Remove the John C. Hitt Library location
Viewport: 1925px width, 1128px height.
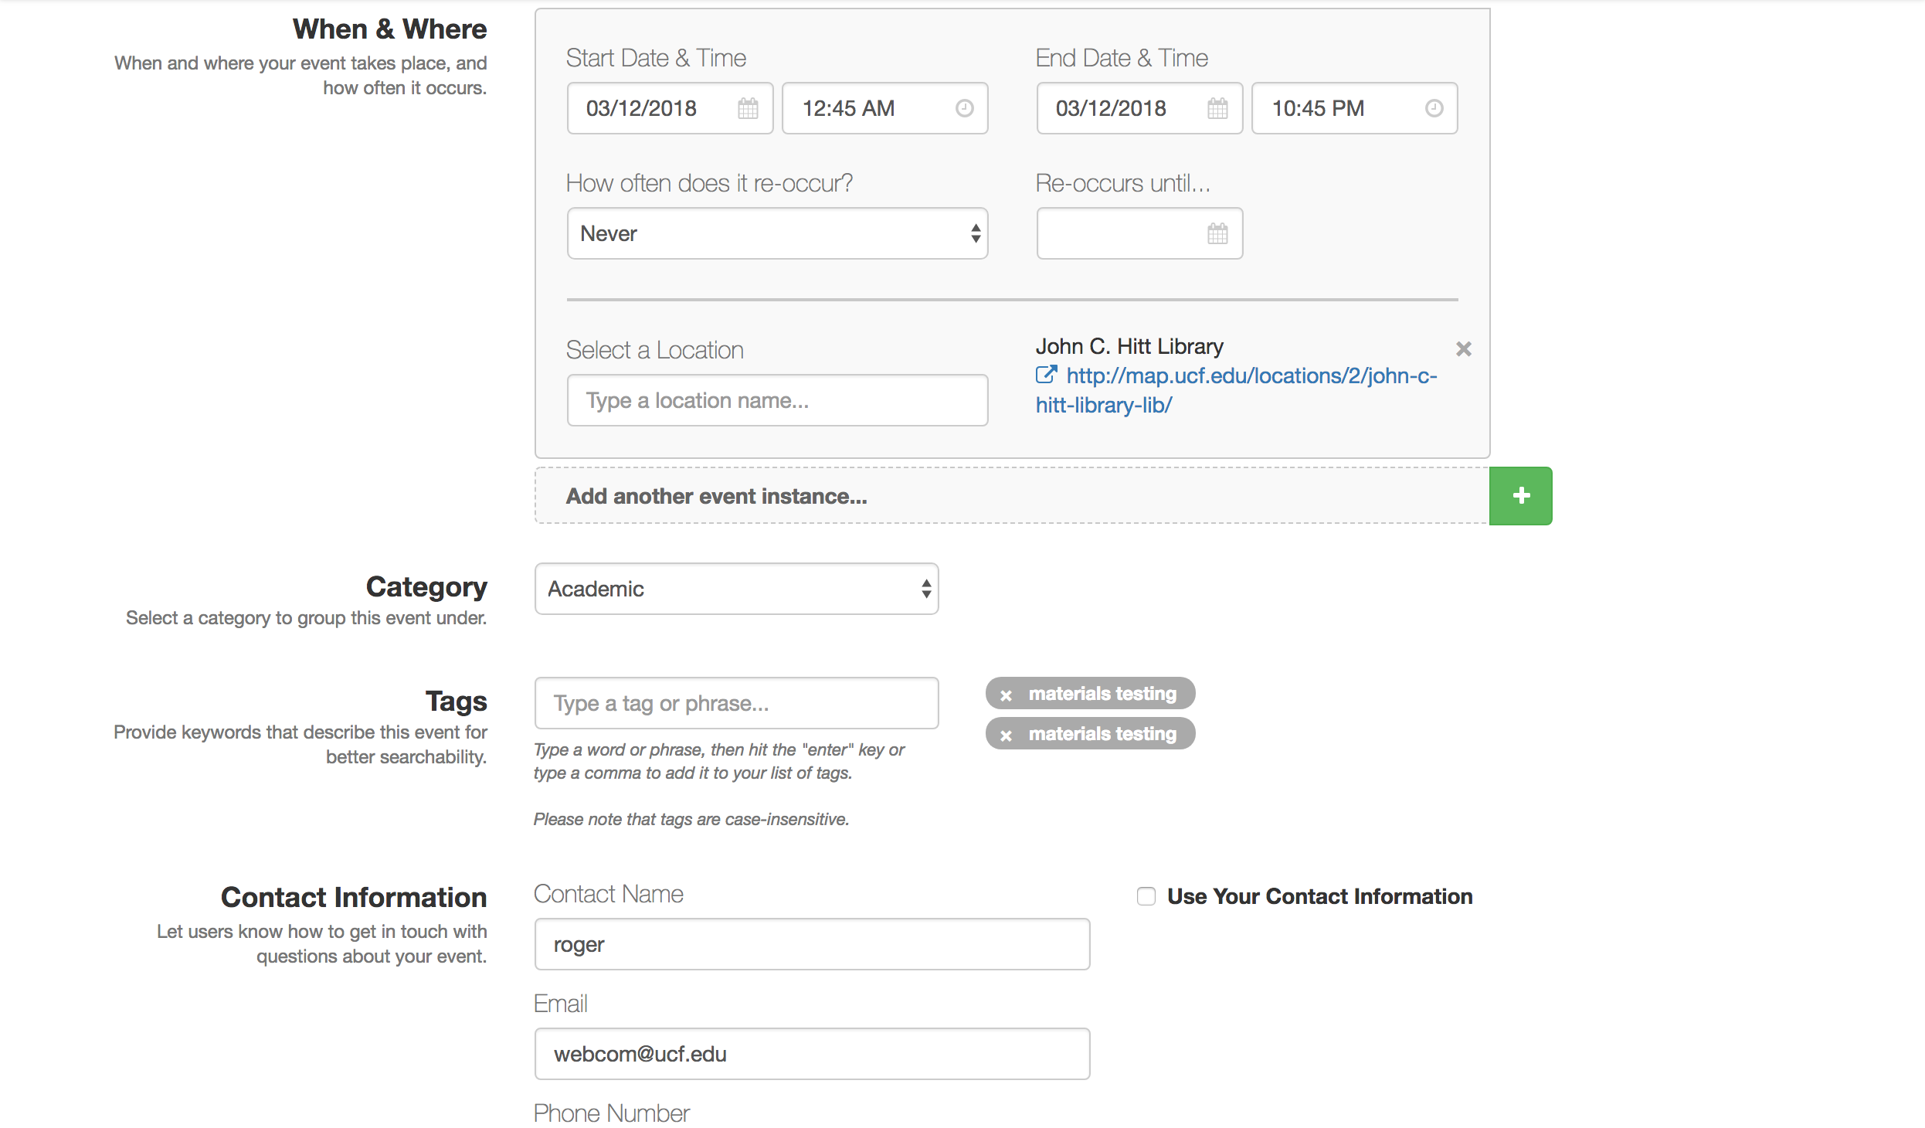pos(1463,349)
